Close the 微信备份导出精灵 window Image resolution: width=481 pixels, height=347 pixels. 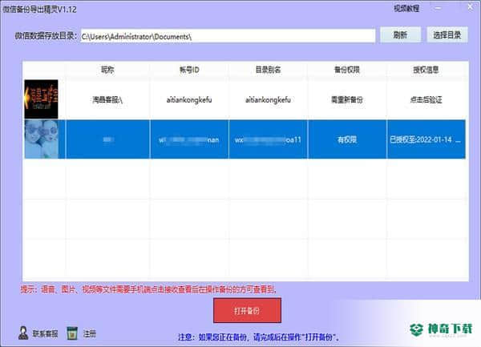click(x=471, y=7)
